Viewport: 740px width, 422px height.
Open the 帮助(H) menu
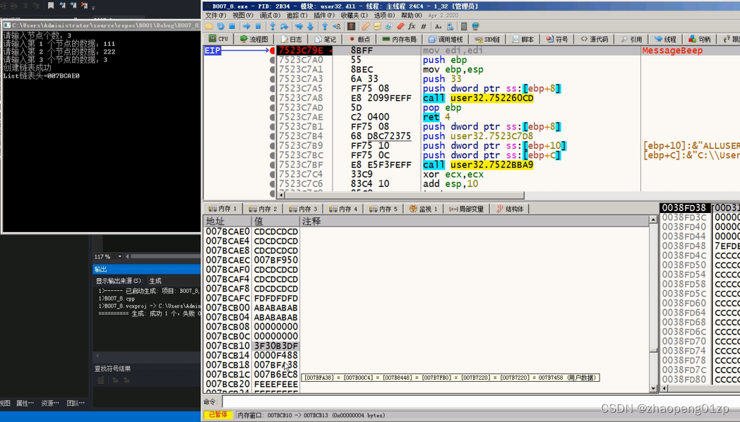(411, 15)
